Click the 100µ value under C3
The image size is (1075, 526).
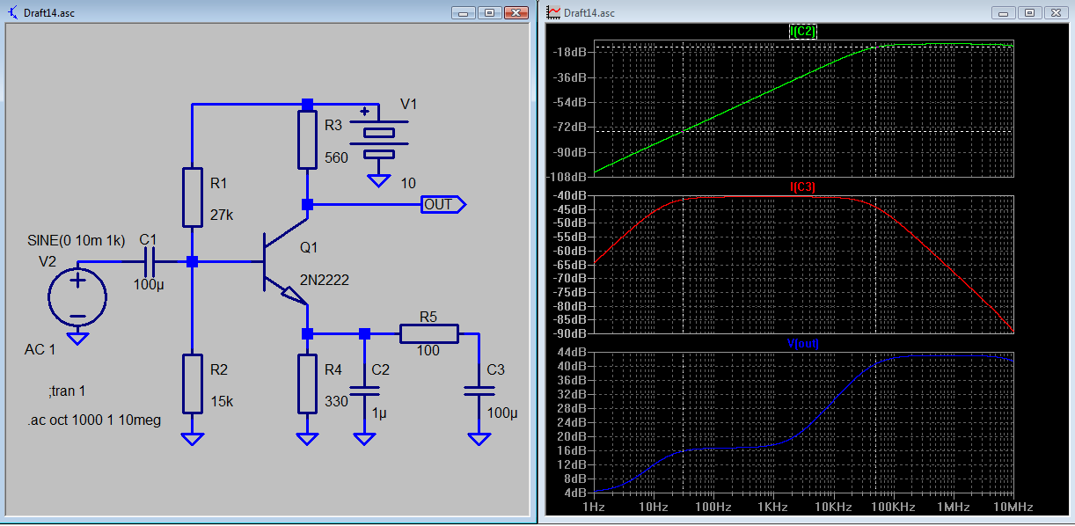coord(502,413)
